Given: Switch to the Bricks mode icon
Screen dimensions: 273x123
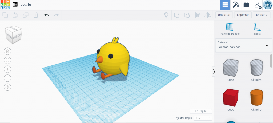Looking at the screenshot, I should click(246, 5).
